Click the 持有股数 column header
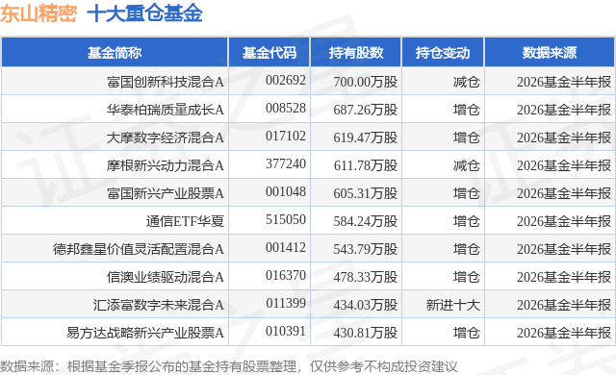The width and height of the screenshot is (616, 375). 356,53
